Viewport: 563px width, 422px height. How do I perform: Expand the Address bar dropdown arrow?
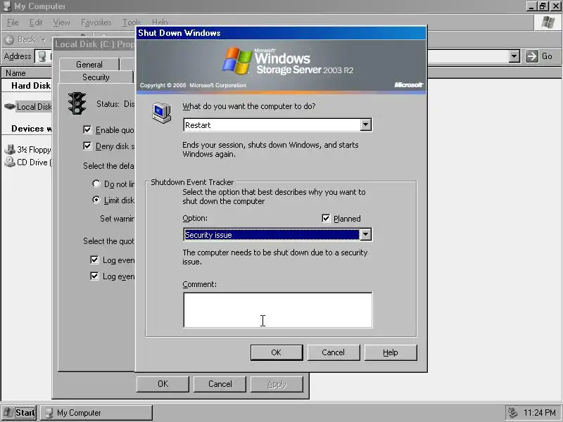tap(514, 56)
